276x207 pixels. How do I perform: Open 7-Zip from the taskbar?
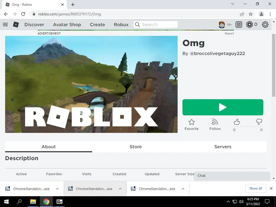(x=60, y=202)
